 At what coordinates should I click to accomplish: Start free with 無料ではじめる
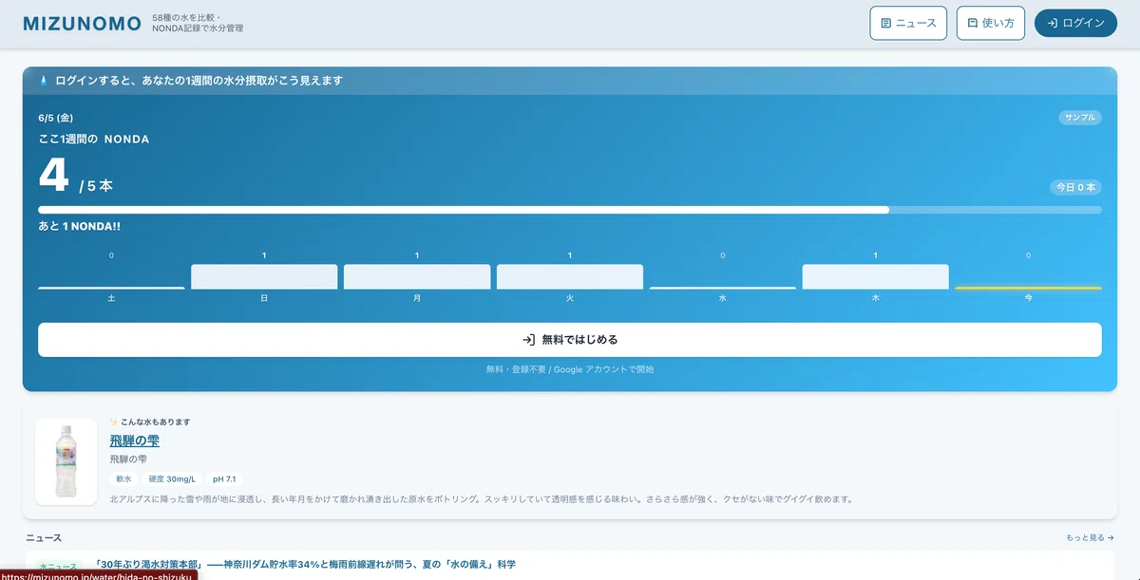click(x=570, y=340)
